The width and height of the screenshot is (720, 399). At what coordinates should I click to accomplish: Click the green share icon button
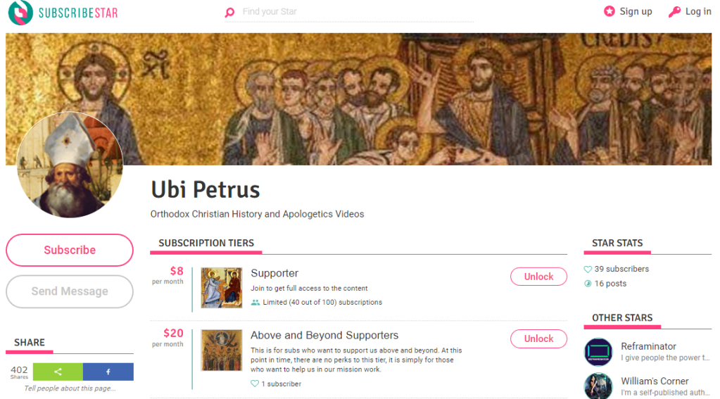pos(58,372)
